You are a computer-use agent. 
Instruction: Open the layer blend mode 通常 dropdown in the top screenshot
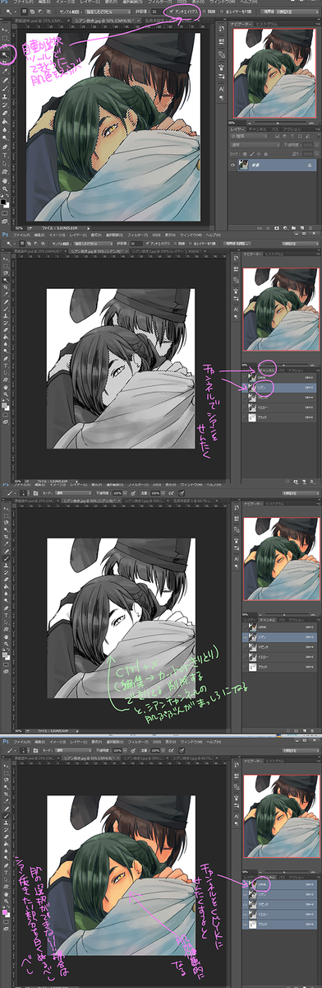click(255, 145)
